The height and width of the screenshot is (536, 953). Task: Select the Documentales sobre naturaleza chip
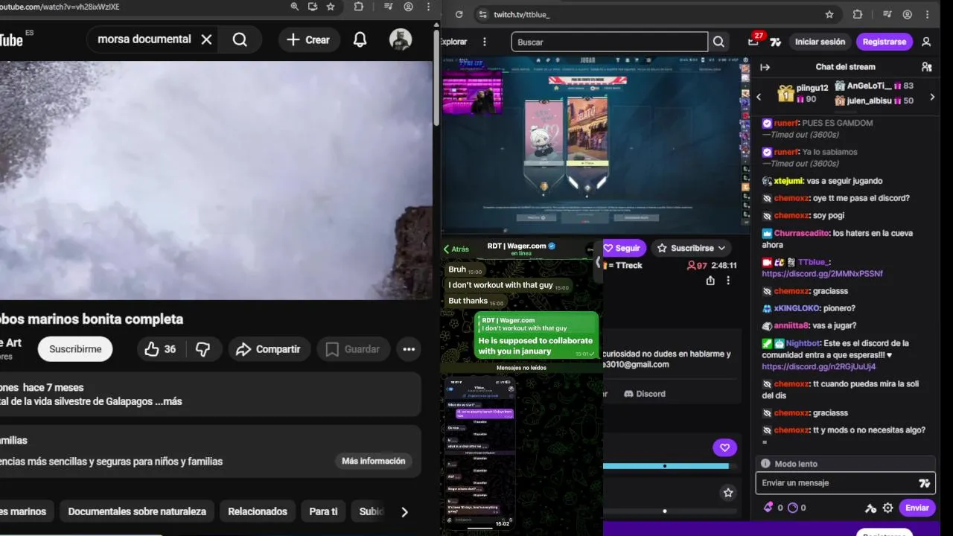[137, 511]
